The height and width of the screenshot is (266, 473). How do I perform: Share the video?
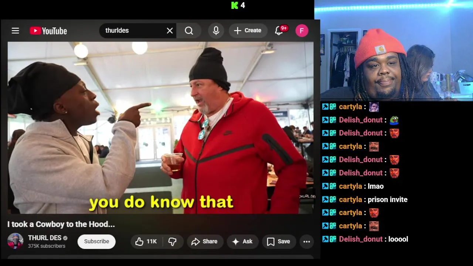coord(204,242)
